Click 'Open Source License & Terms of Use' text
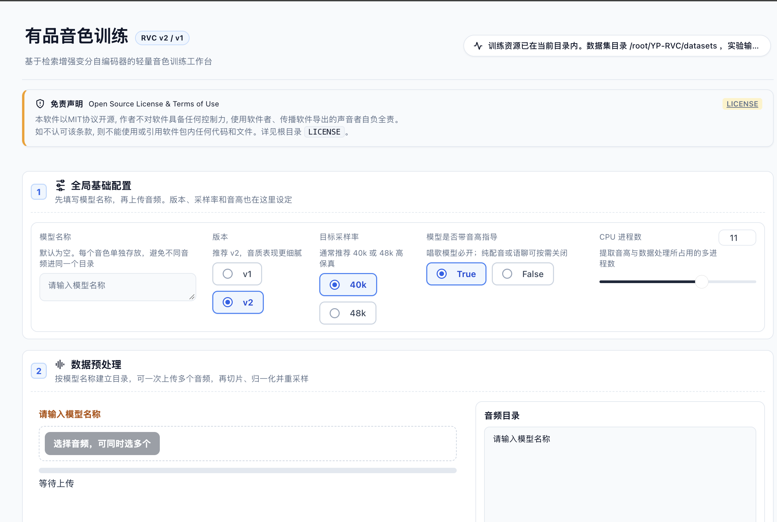777x522 pixels. [x=154, y=104]
